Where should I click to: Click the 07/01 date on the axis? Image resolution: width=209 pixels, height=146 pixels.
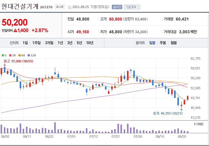point(72,137)
